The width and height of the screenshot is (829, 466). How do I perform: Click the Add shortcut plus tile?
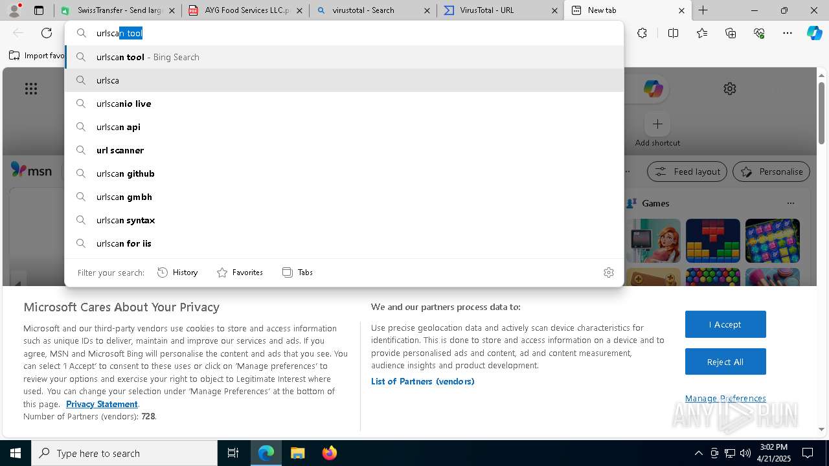657,124
